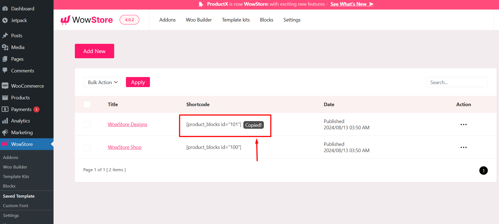Open the Dashboard icon in sidebar
Image resolution: width=499 pixels, height=224 pixels.
click(x=5, y=8)
